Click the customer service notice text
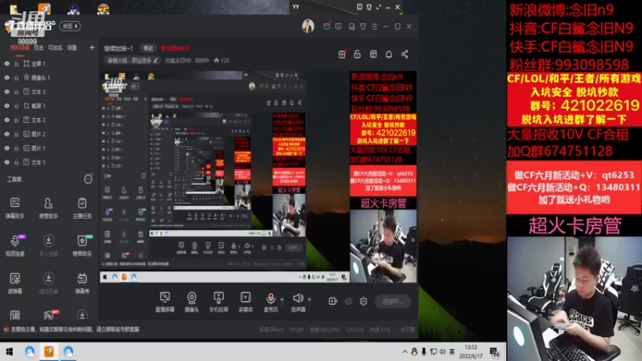This screenshot has width=642, height=361. 75,329
